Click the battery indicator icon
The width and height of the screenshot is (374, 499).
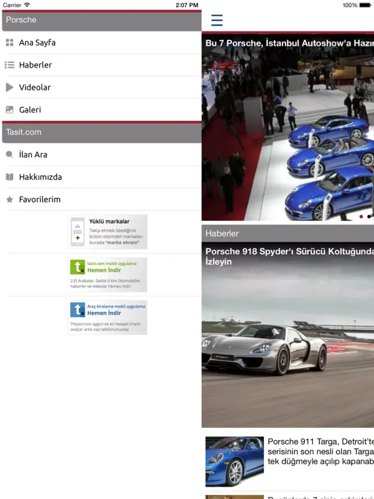(x=365, y=5)
